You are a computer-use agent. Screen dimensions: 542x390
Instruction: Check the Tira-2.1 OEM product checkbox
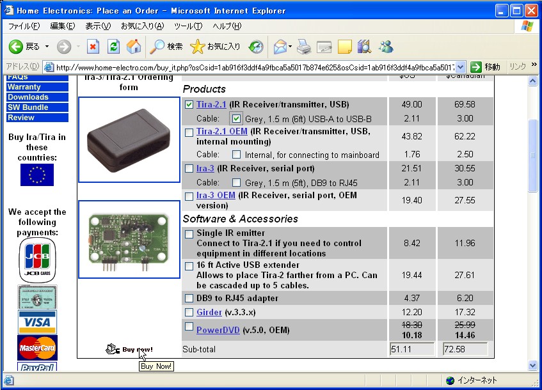[x=189, y=132]
